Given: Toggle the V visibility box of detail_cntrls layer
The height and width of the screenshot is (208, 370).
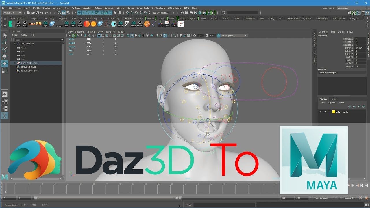Looking at the screenshot, I should click(x=321, y=112).
